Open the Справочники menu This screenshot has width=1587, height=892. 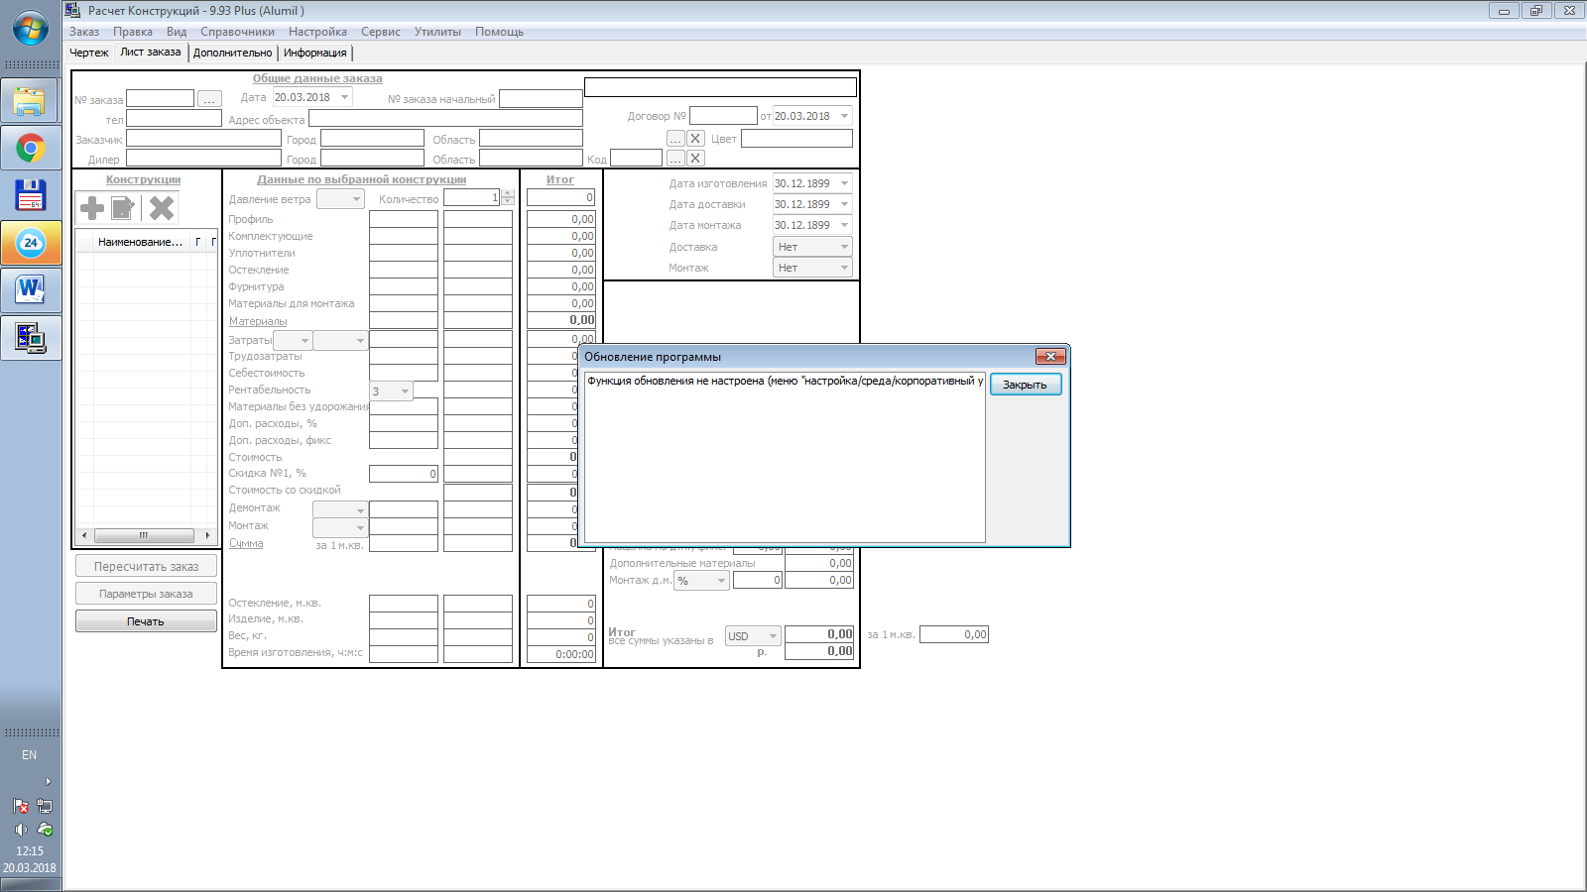click(x=237, y=32)
